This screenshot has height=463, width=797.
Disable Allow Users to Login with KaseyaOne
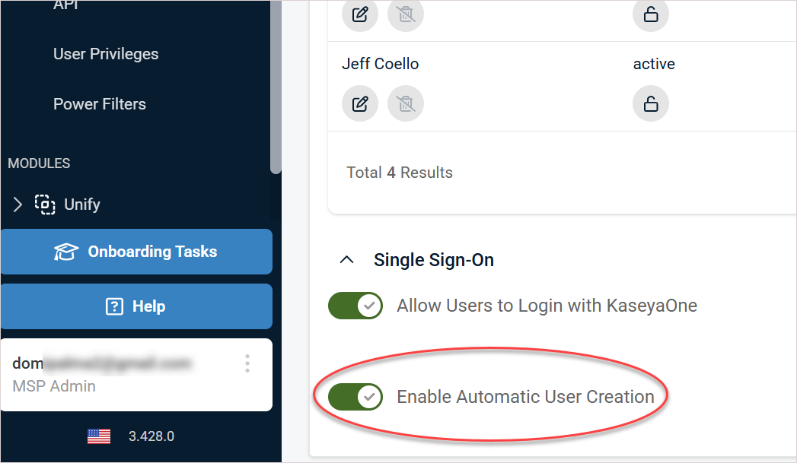(355, 306)
